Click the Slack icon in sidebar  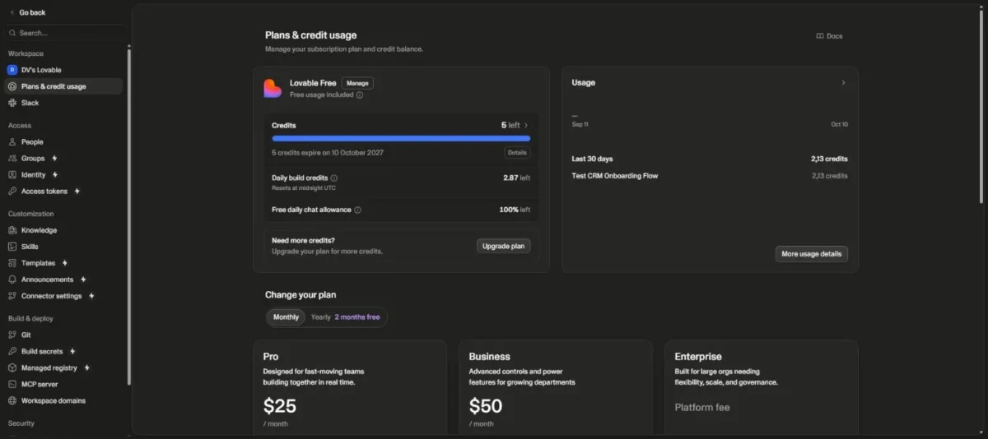click(12, 103)
